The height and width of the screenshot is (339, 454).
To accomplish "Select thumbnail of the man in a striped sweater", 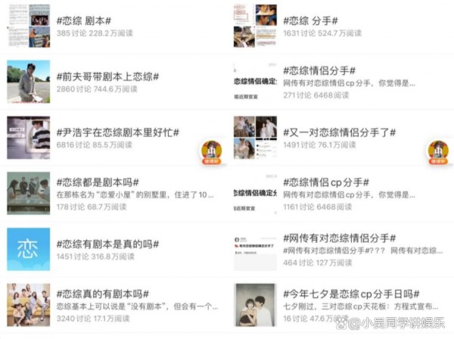I will click(x=29, y=138).
